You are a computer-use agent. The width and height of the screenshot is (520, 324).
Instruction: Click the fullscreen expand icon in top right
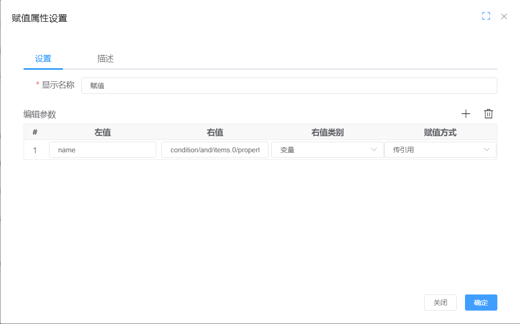(486, 16)
